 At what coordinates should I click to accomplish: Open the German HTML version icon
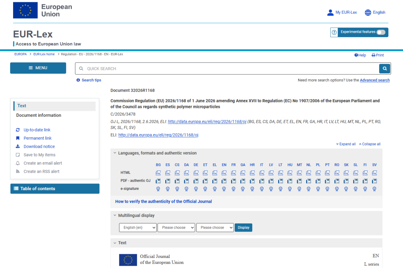tap(196, 173)
